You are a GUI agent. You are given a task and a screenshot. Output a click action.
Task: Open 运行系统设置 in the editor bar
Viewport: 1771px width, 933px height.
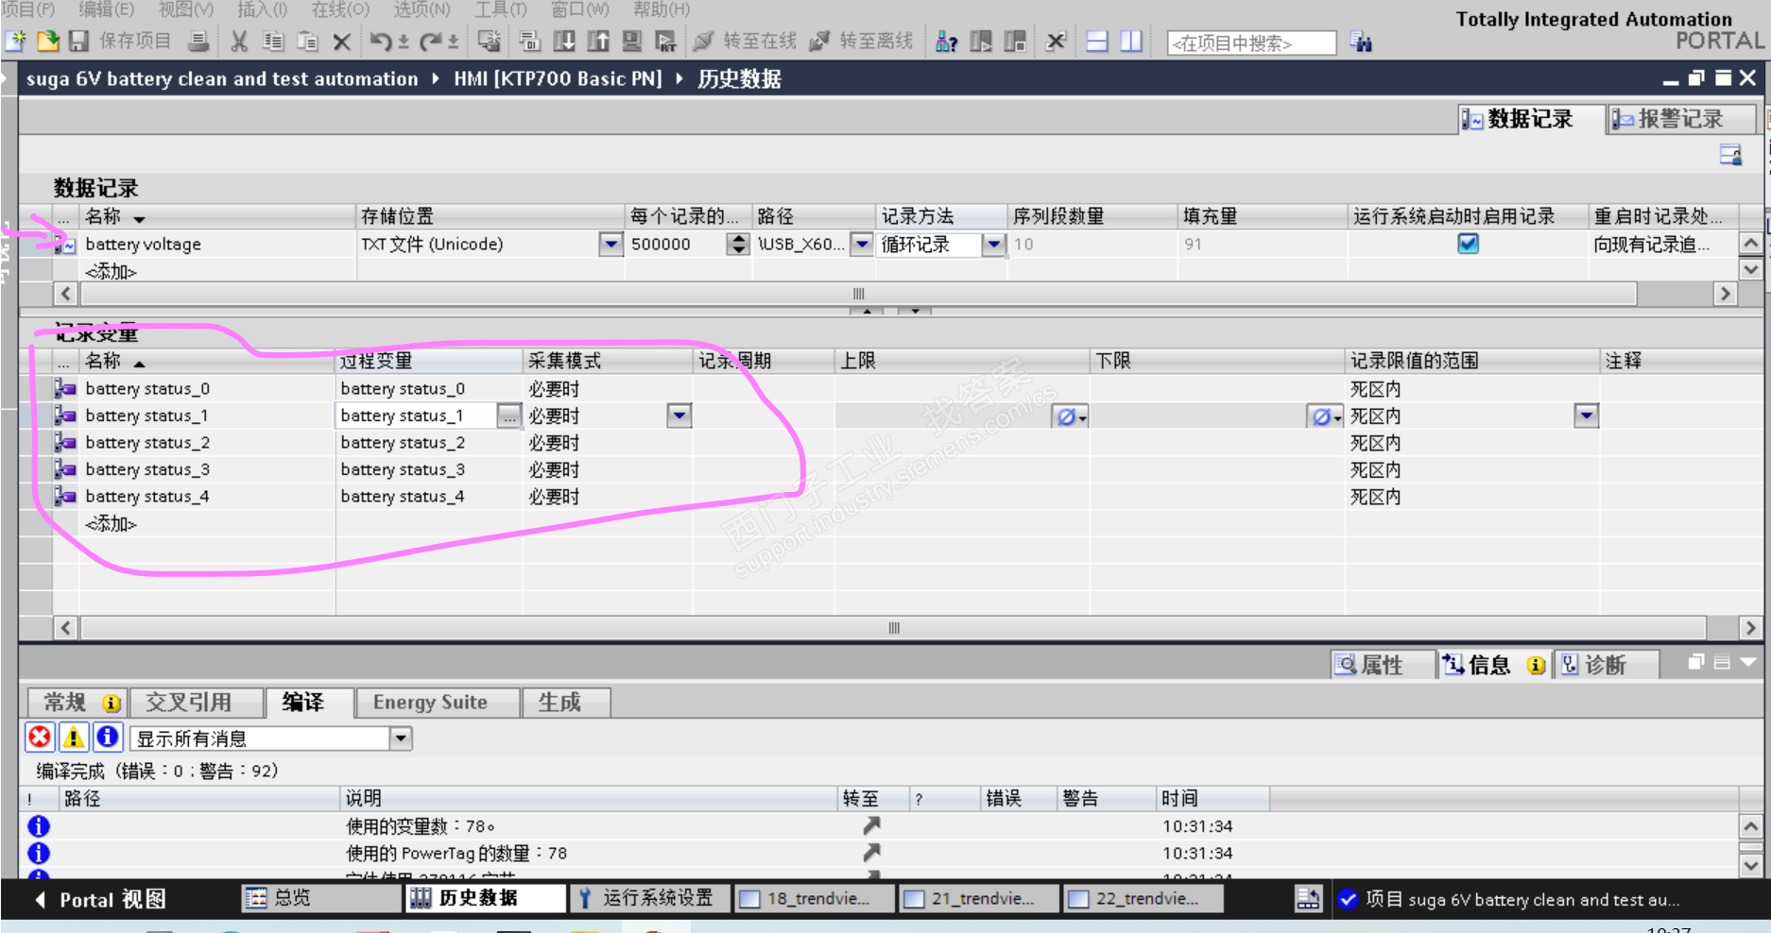(648, 898)
